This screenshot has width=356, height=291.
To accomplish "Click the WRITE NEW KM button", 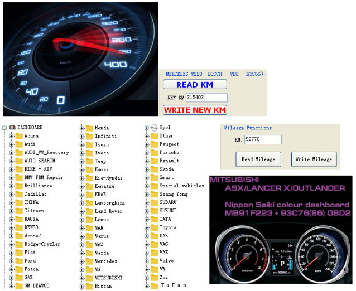I will pos(195,110).
